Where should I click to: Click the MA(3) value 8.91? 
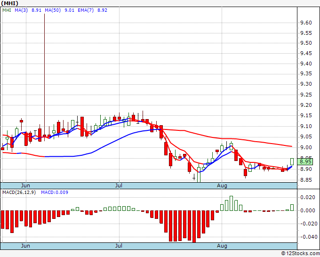(x=36, y=10)
